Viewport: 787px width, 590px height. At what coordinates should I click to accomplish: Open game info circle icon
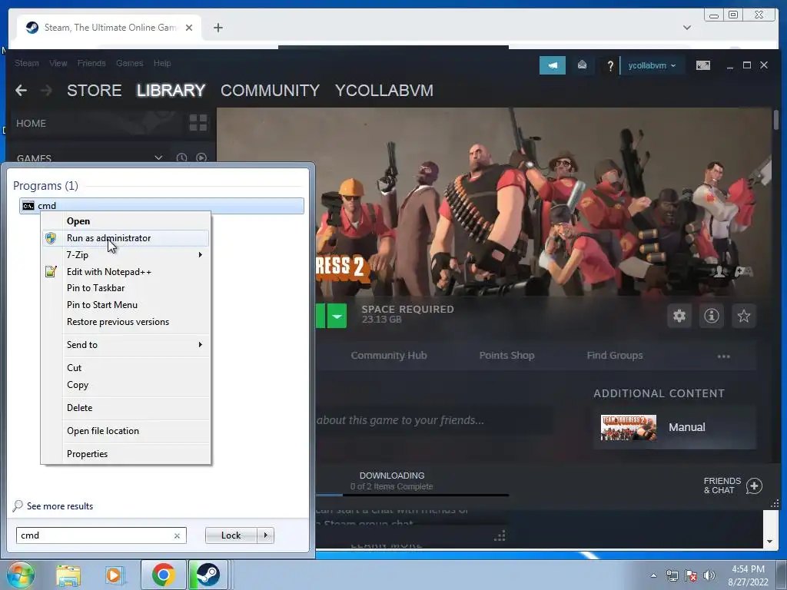coord(711,316)
